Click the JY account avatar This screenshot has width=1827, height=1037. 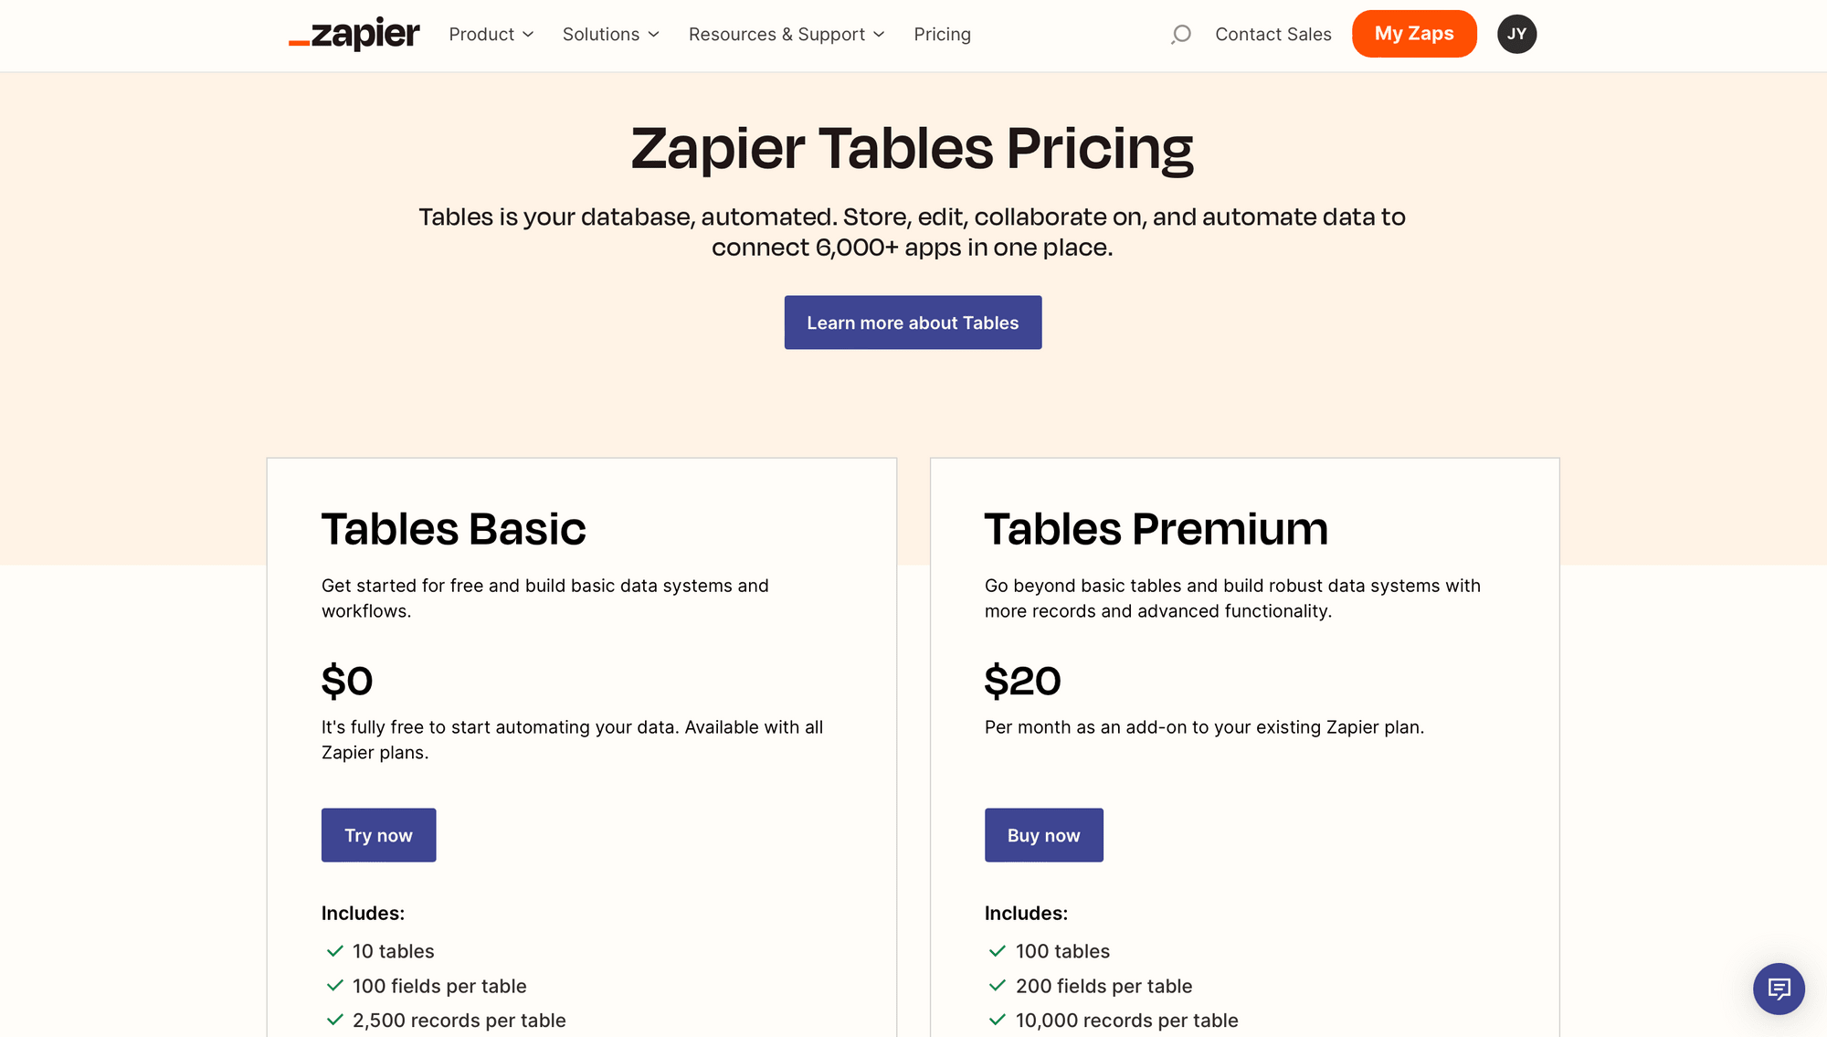1516,33
